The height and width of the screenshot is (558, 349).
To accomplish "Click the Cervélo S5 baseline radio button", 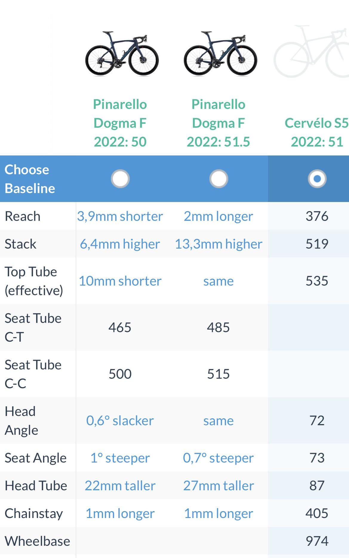I will point(317,179).
